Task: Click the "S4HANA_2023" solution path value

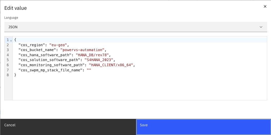Action: pyautogui.click(x=99, y=60)
